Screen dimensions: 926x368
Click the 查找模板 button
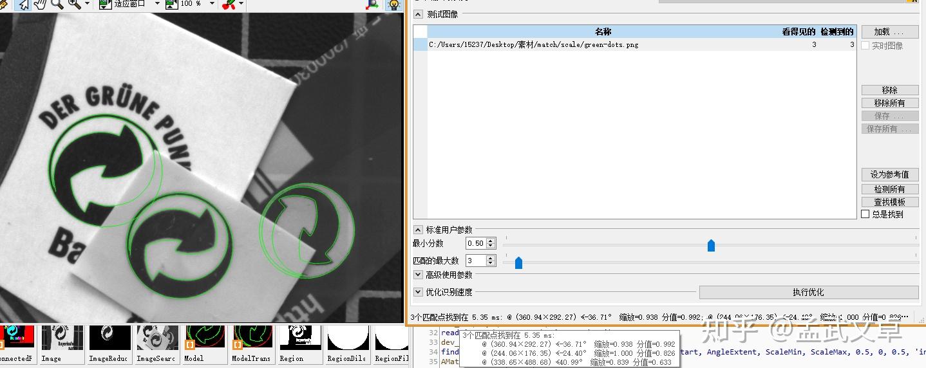tap(890, 202)
